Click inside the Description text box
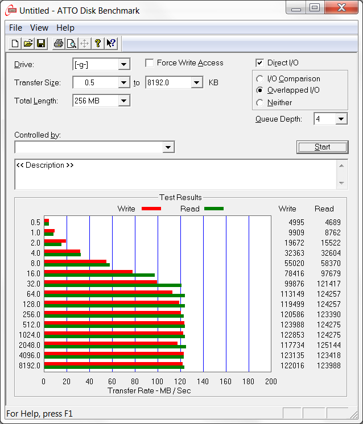This screenshot has width=363, height=424. pyautogui.click(x=176, y=174)
